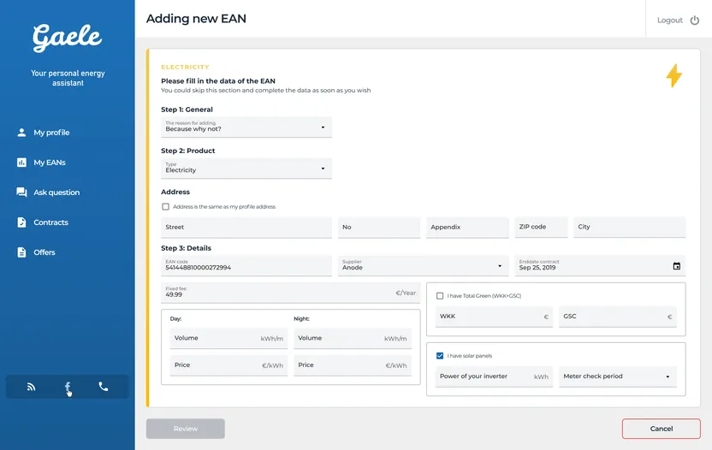This screenshot has height=450, width=712.
Task: Open My EANs menu item
Action: [50, 163]
